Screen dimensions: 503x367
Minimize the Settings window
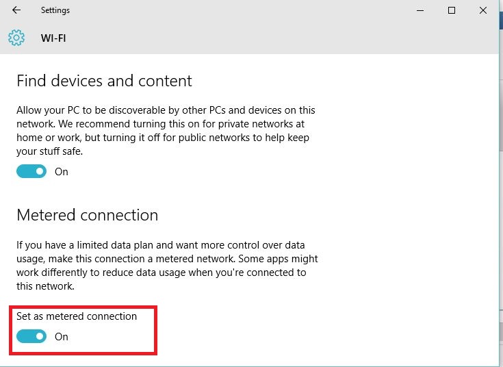[420, 10]
